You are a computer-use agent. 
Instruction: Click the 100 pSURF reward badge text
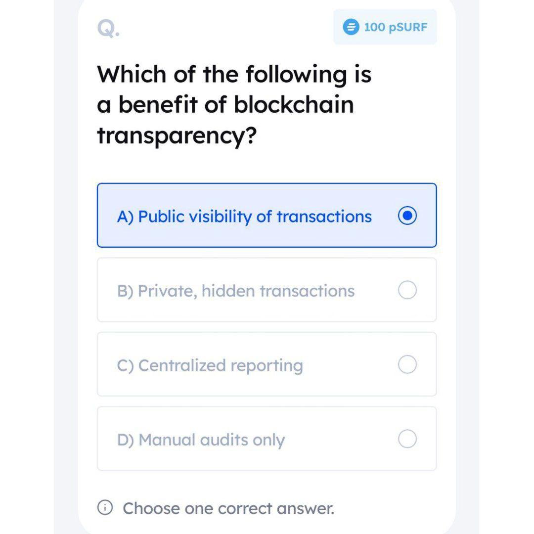click(396, 27)
